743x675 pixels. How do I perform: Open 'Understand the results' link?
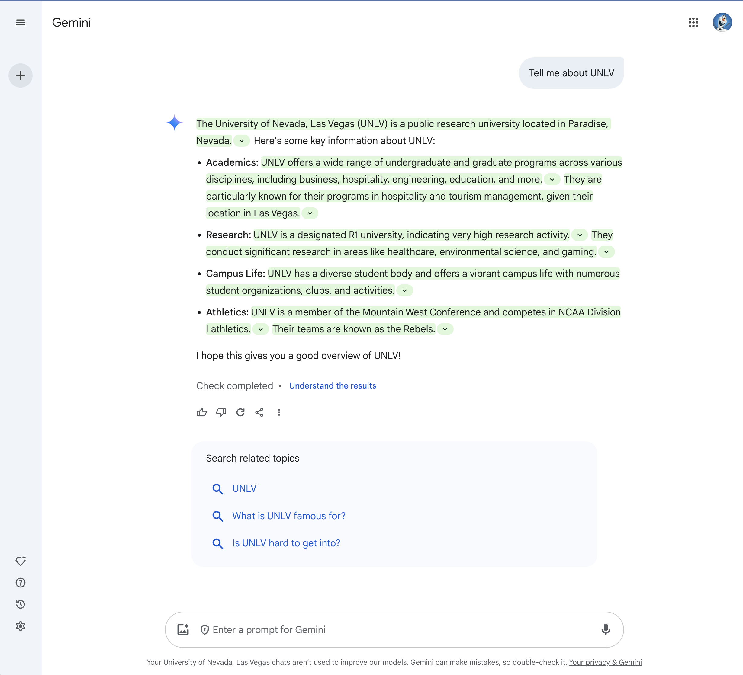coord(333,386)
